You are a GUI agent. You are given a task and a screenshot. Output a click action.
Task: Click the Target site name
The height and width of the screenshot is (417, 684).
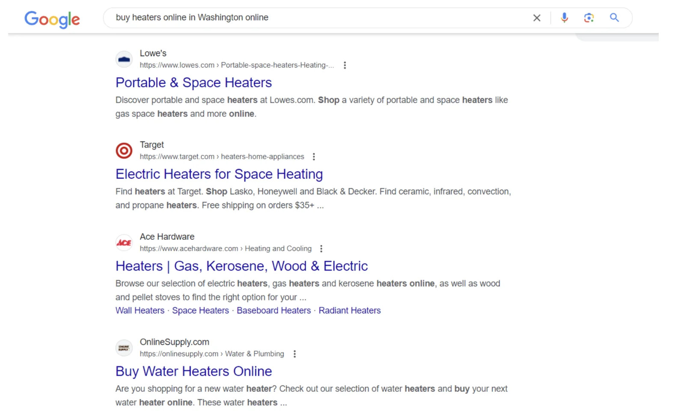pyautogui.click(x=152, y=145)
